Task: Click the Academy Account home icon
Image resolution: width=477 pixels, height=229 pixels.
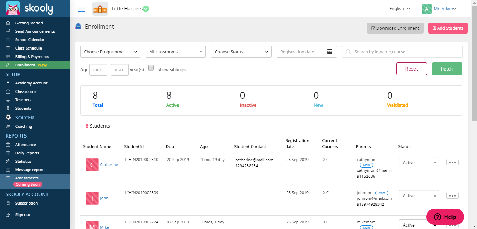Action: tap(8, 83)
